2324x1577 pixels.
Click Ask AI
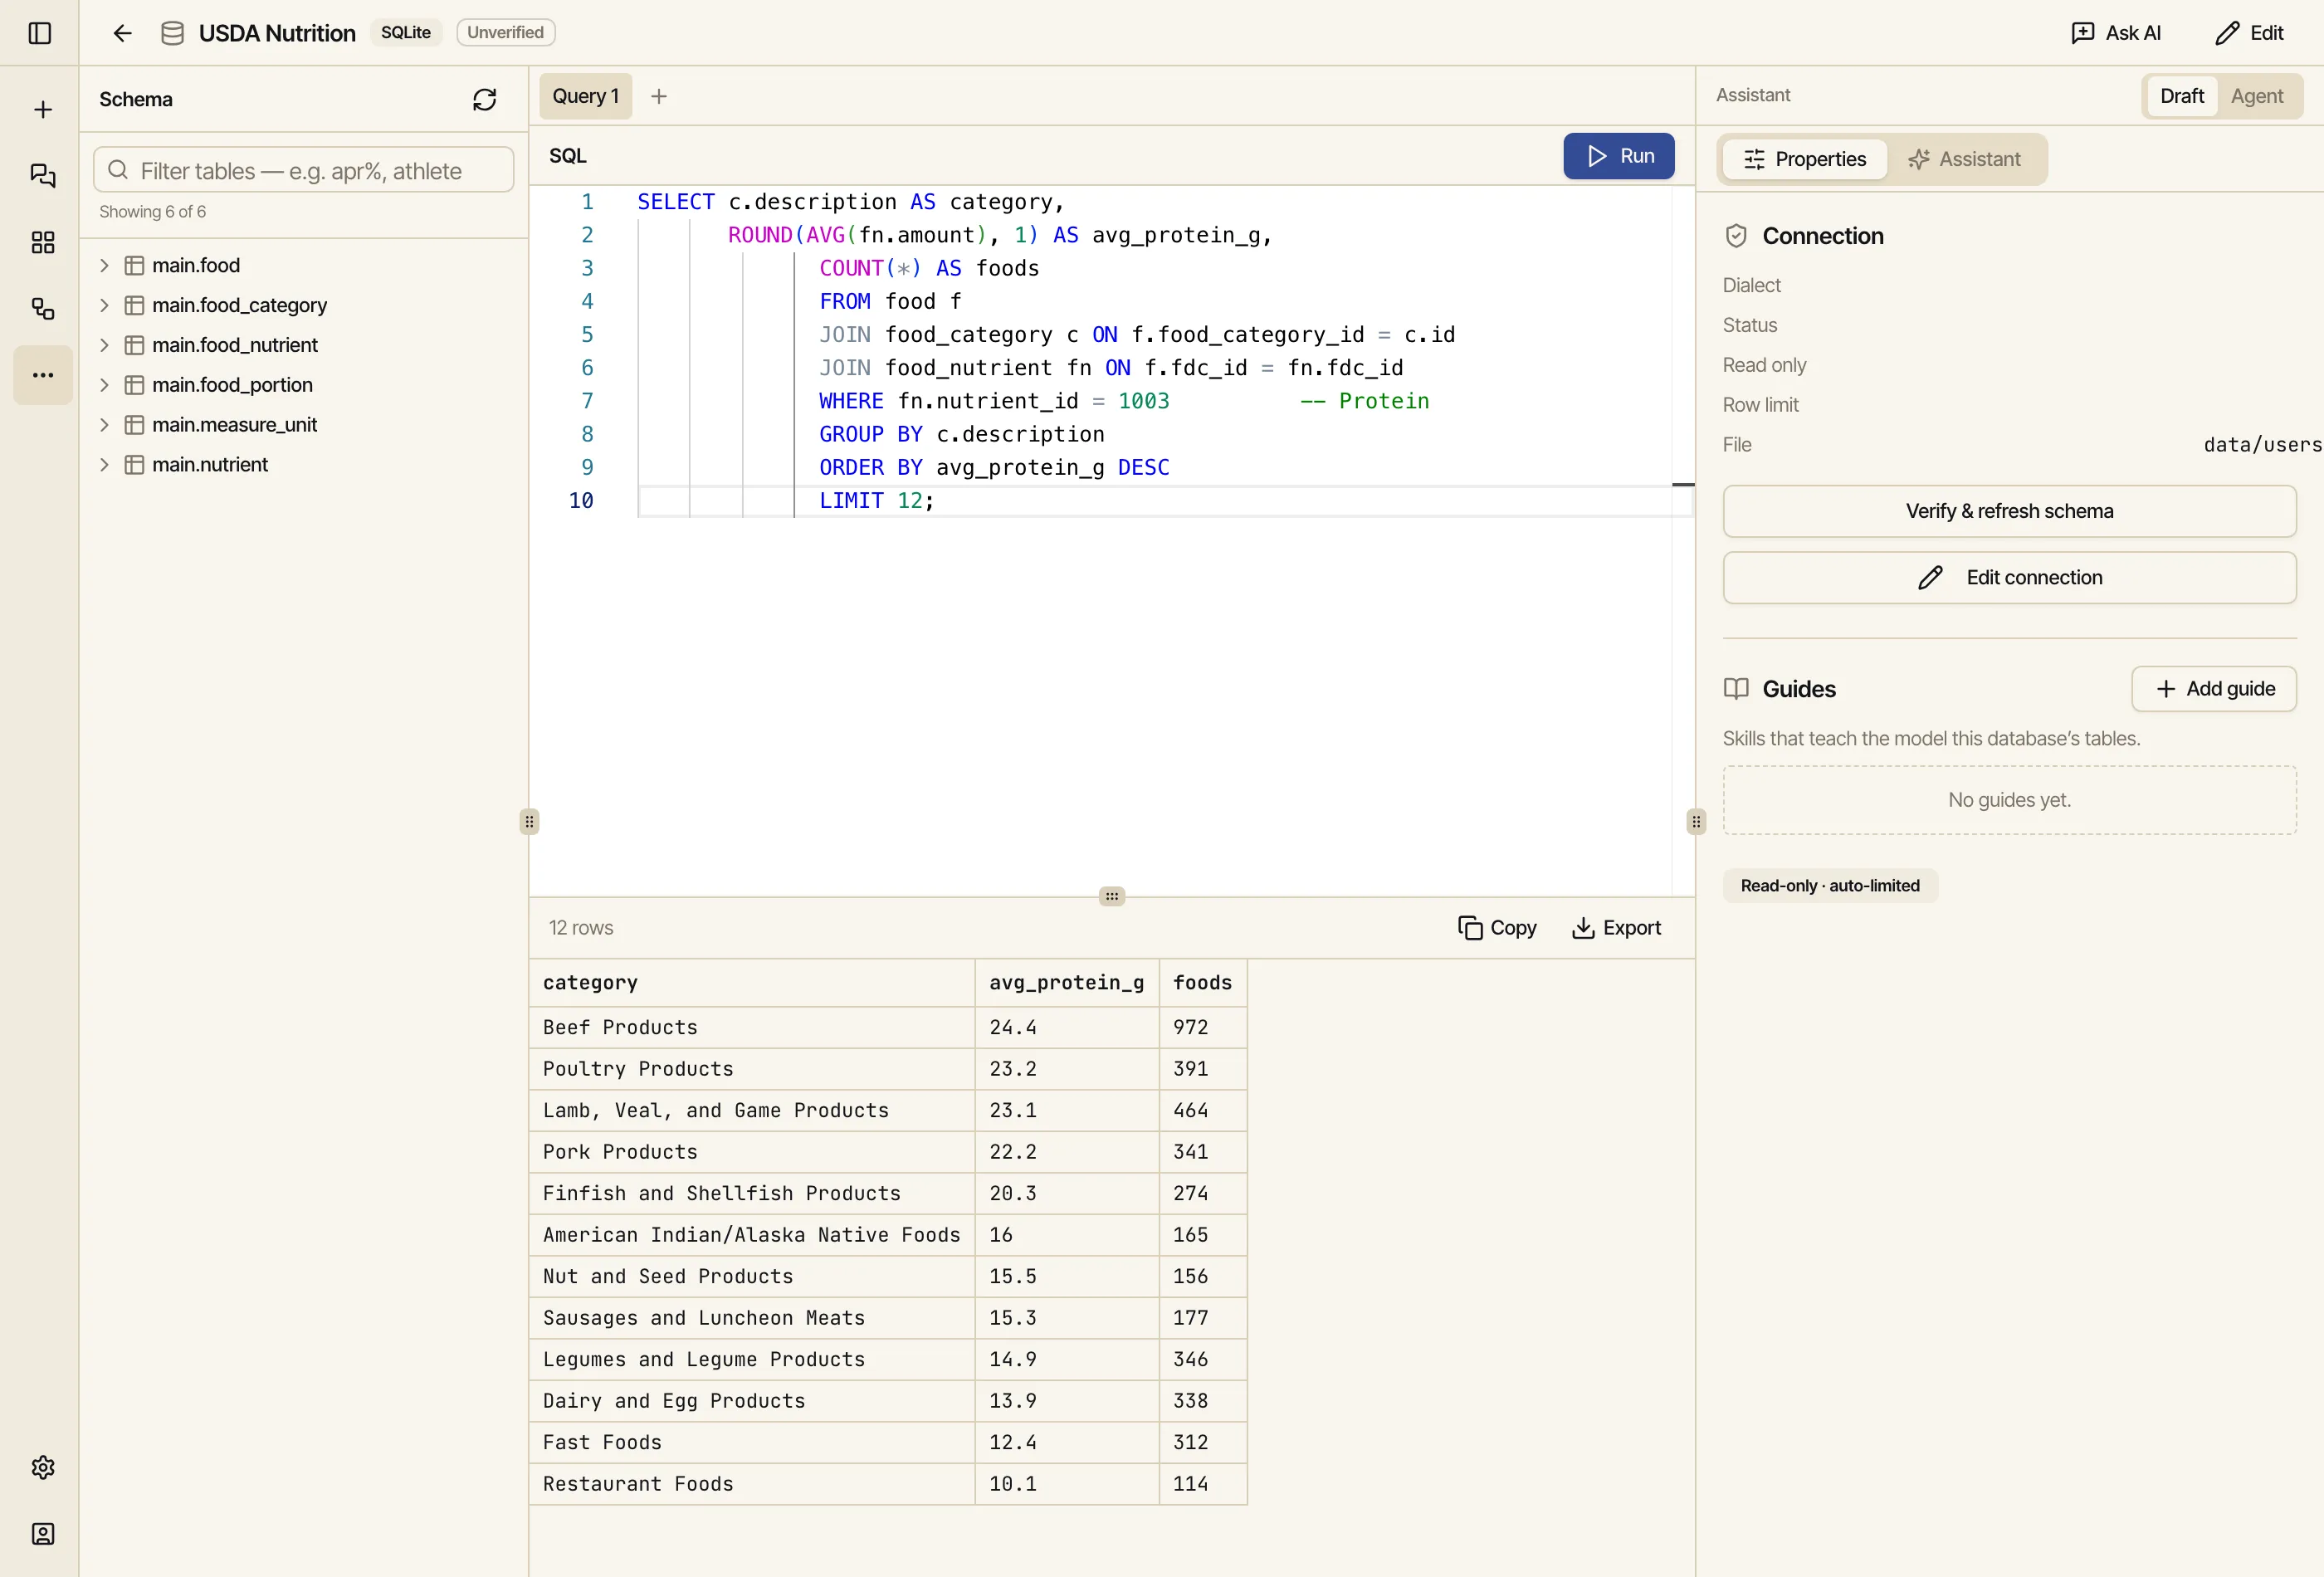(x=2116, y=33)
